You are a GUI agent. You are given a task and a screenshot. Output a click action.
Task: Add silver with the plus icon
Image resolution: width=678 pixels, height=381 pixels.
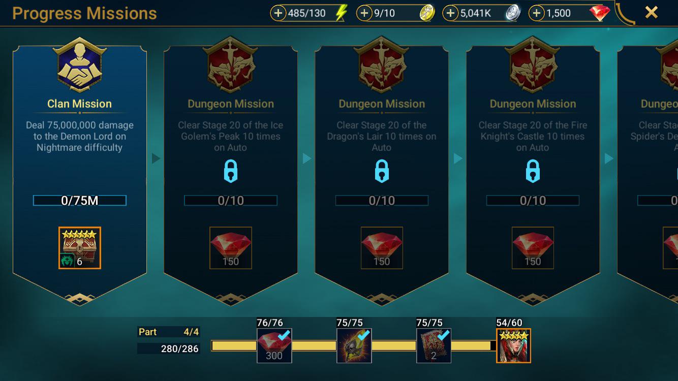pos(450,13)
